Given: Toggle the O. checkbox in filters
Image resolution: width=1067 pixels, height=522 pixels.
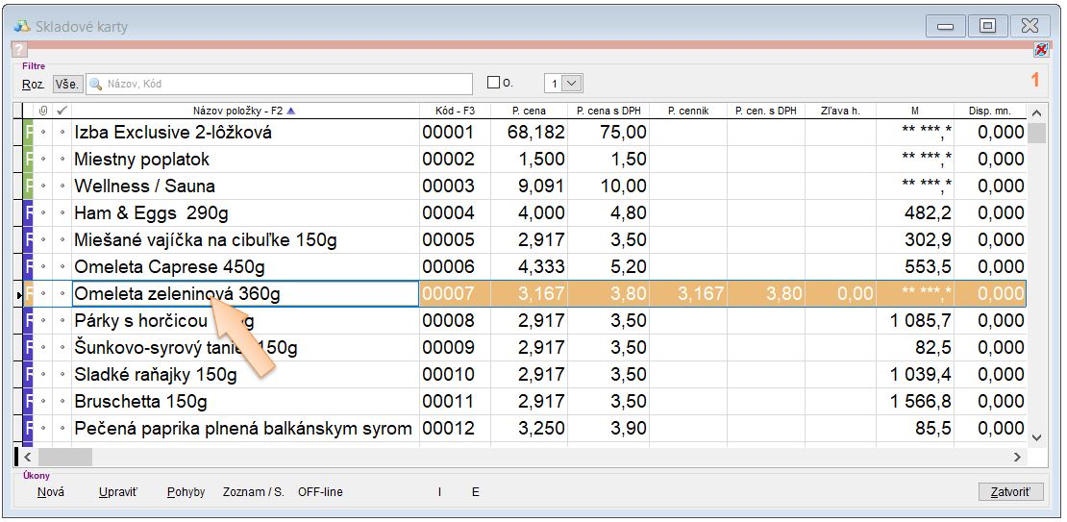Looking at the screenshot, I should coord(494,84).
